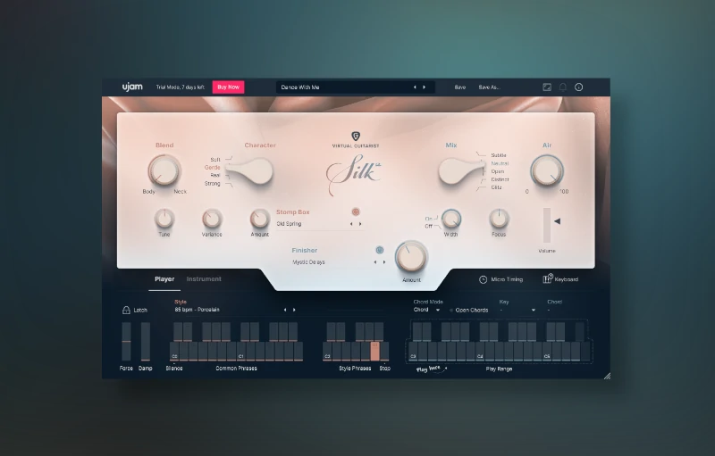
Task: Select Open mix setting
Action: pyautogui.click(x=498, y=171)
